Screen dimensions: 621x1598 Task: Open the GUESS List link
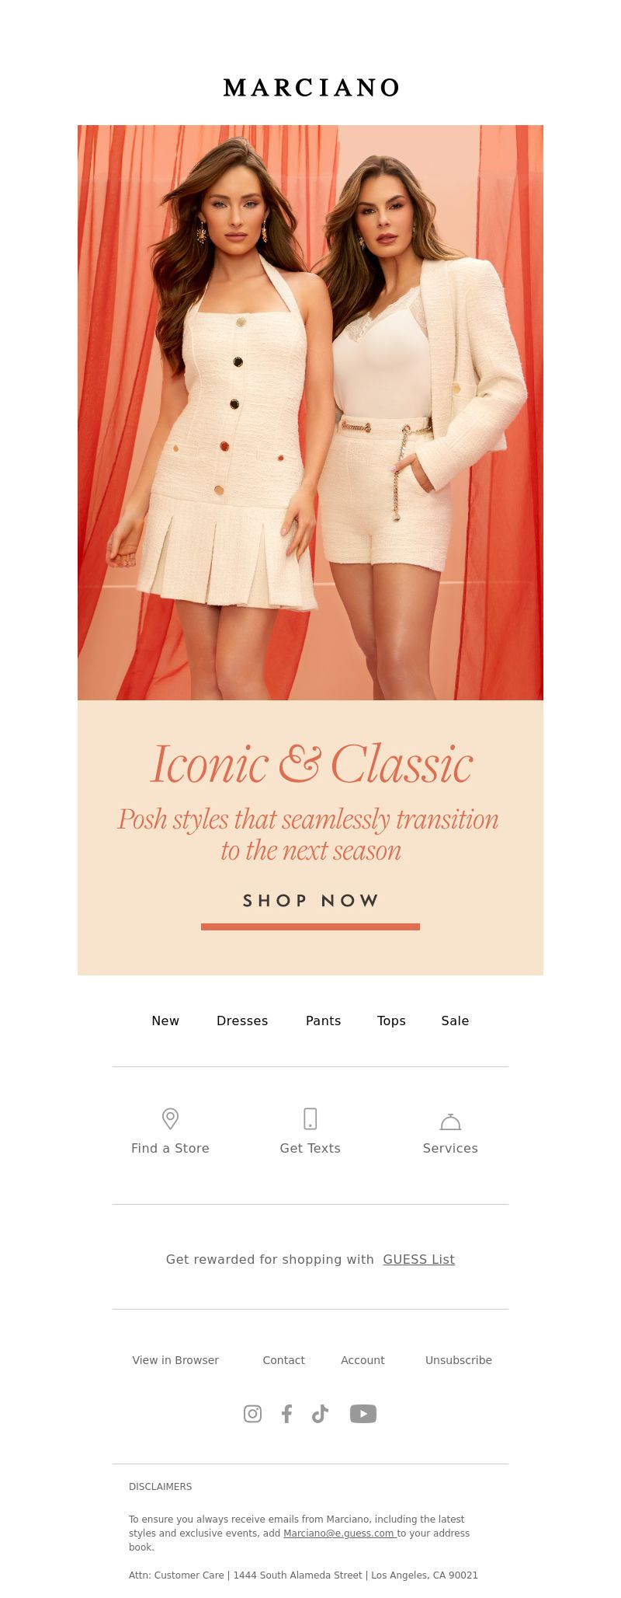(x=418, y=1259)
